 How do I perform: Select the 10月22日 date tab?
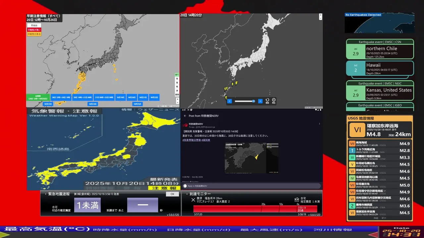(154, 97)
